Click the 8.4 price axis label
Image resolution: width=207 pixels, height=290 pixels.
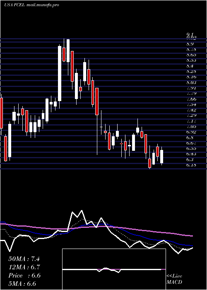point(190,66)
